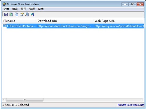Click the BrowserDownloadsView title bar app icon
Image resolution: width=146 pixels, height=109 pixels.
(4, 4)
